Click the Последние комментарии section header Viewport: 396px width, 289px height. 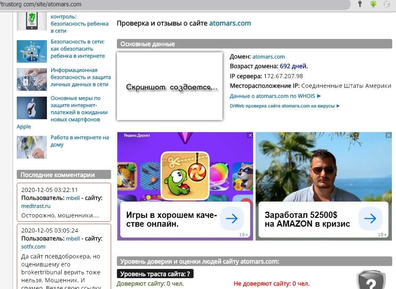(x=64, y=174)
